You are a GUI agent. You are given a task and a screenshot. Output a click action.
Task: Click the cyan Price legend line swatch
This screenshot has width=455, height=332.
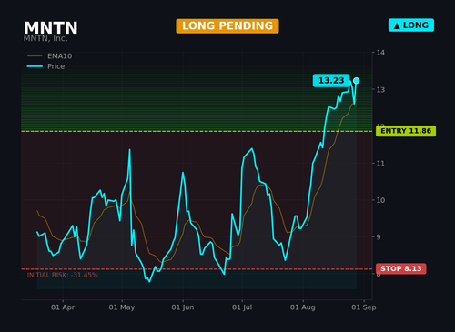35,66
